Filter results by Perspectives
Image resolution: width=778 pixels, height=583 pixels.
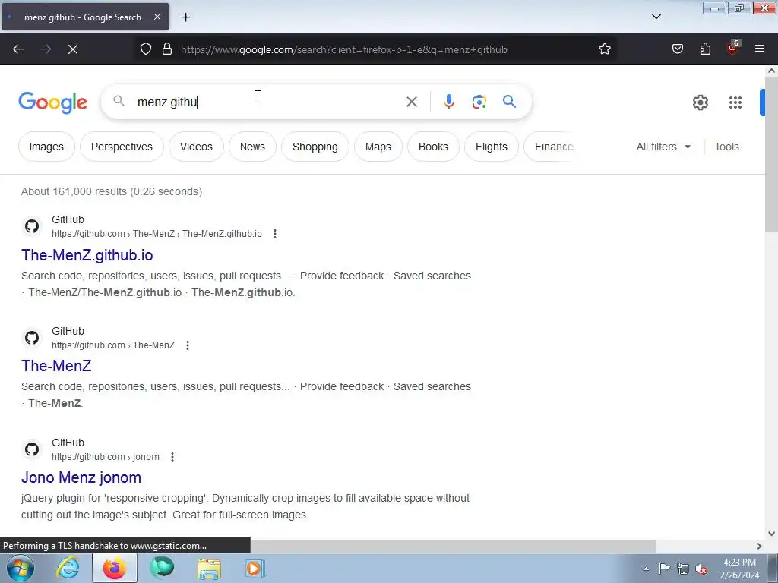pos(122,147)
